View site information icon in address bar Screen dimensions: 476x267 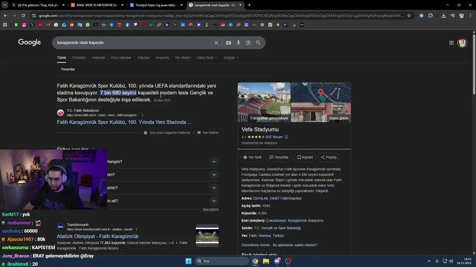tap(34, 16)
